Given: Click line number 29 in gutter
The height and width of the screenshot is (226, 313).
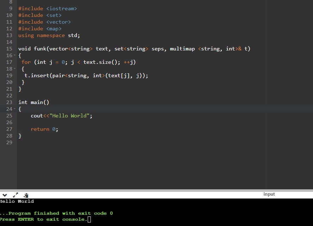Looking at the screenshot, I should tap(9, 142).
